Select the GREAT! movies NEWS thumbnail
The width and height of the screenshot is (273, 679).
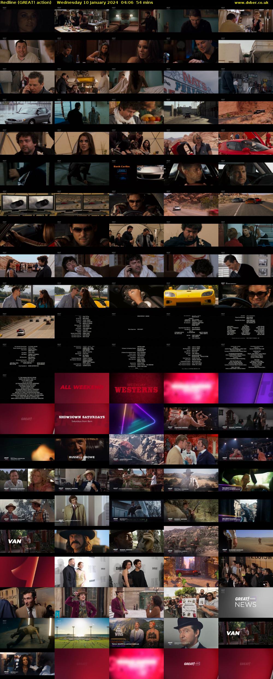[x=246, y=602]
